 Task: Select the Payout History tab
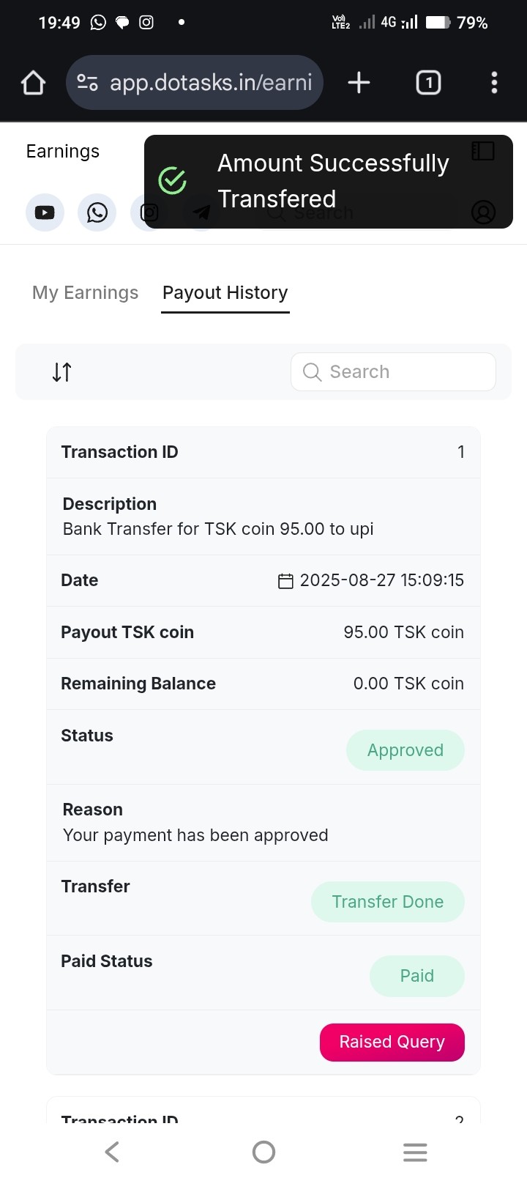[225, 293]
